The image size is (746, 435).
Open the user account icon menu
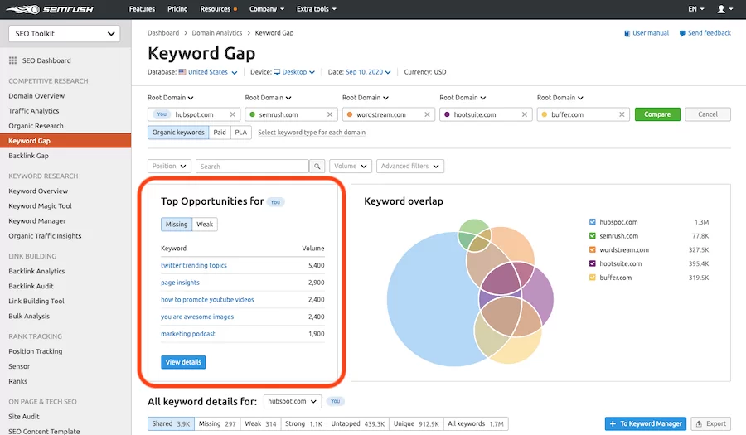pos(725,9)
